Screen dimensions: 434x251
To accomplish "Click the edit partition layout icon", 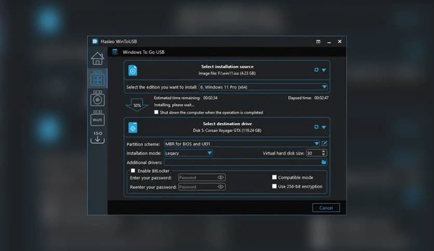I will 324,144.
